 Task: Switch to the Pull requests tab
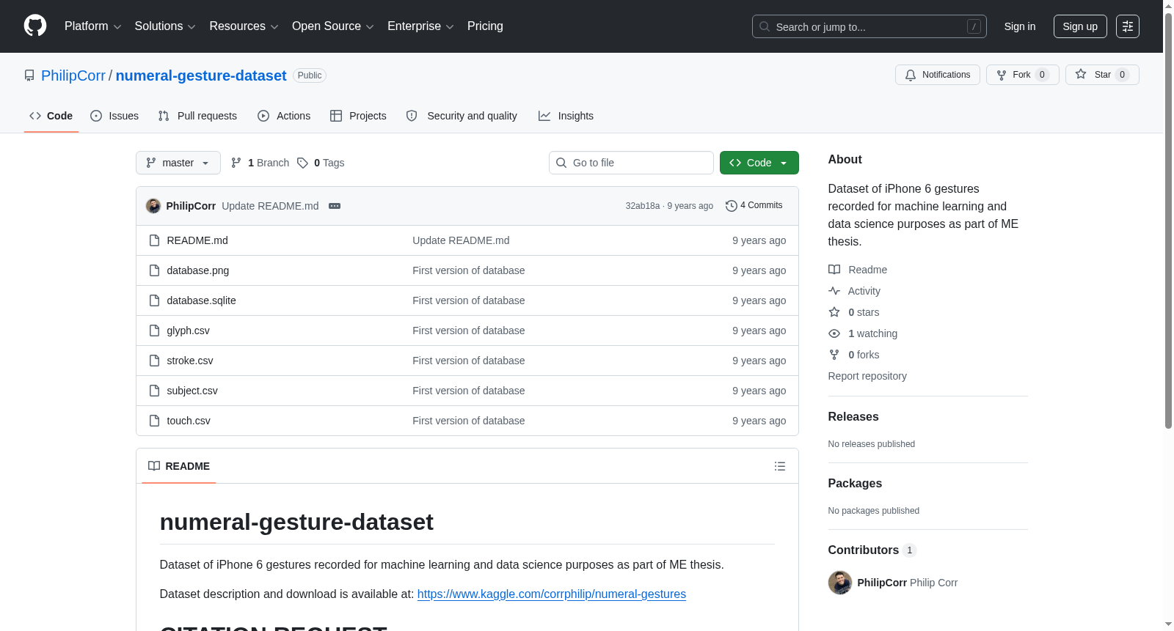click(197, 116)
